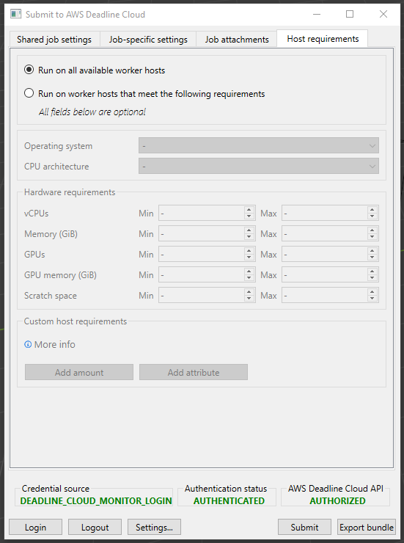
Task: Click the Add amount button
Action: 79,372
